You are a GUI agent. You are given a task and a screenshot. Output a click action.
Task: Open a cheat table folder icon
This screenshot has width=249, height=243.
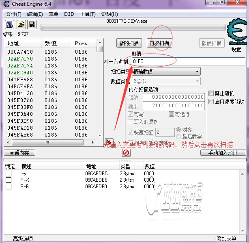21,25
